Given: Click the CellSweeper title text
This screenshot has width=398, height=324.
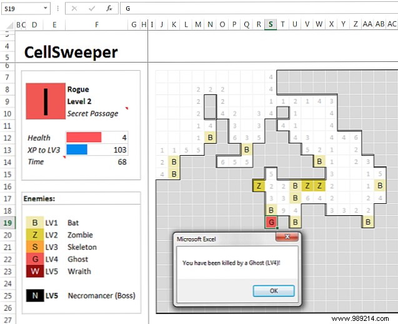Looking at the screenshot, I should click(71, 53).
